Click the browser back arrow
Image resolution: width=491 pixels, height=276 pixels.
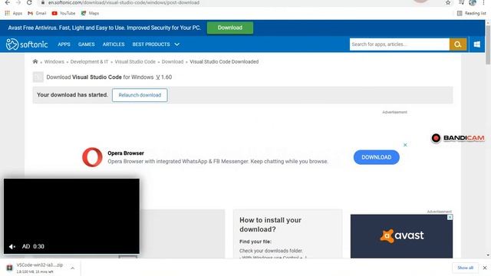pos(7,2)
